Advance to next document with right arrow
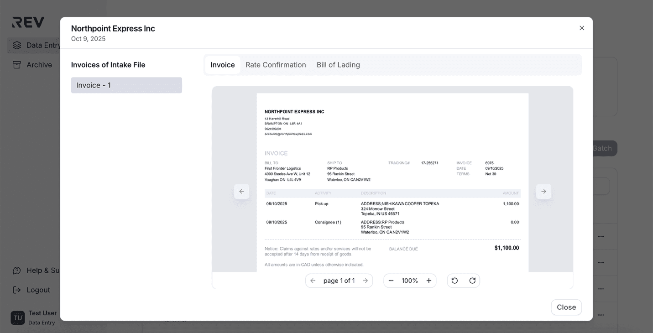 543,191
